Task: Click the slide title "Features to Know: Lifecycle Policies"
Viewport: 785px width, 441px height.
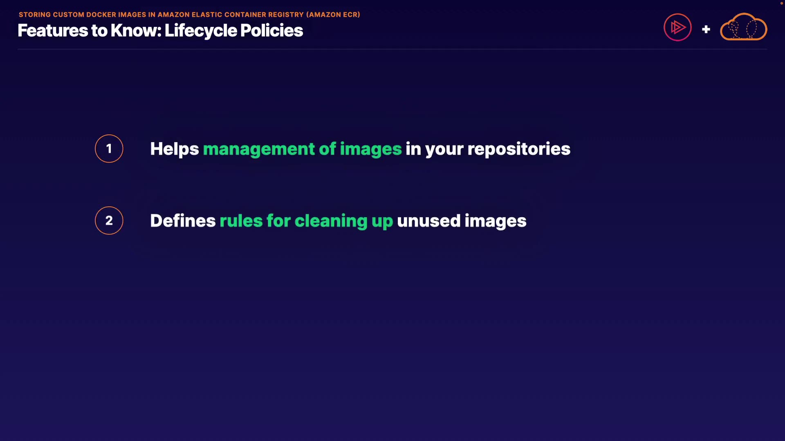Action: click(160, 31)
